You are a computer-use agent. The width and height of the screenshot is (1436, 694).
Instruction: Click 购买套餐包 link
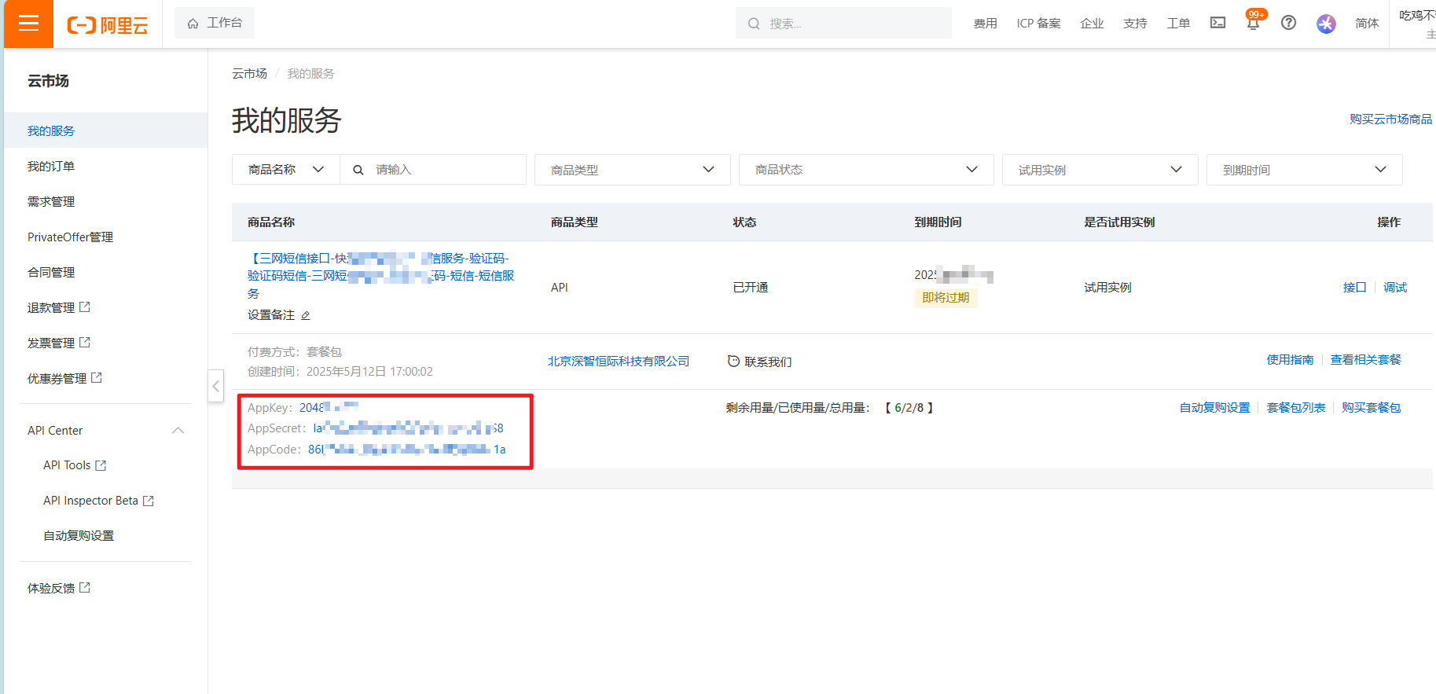pos(1372,408)
